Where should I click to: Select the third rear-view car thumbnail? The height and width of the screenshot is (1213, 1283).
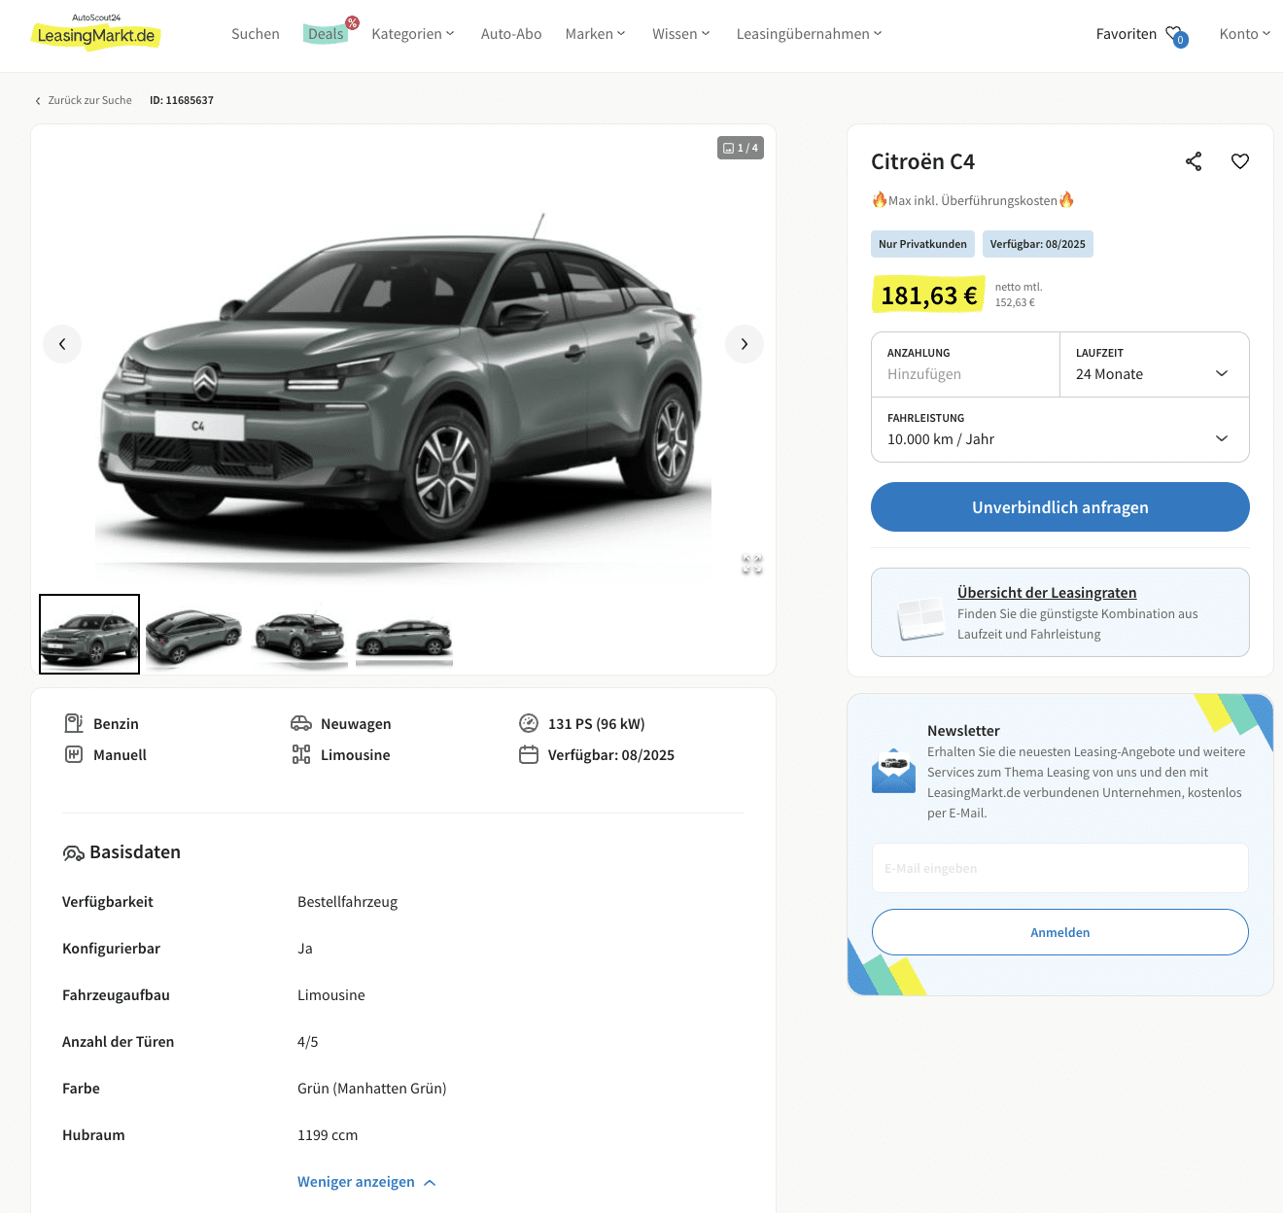click(x=299, y=634)
